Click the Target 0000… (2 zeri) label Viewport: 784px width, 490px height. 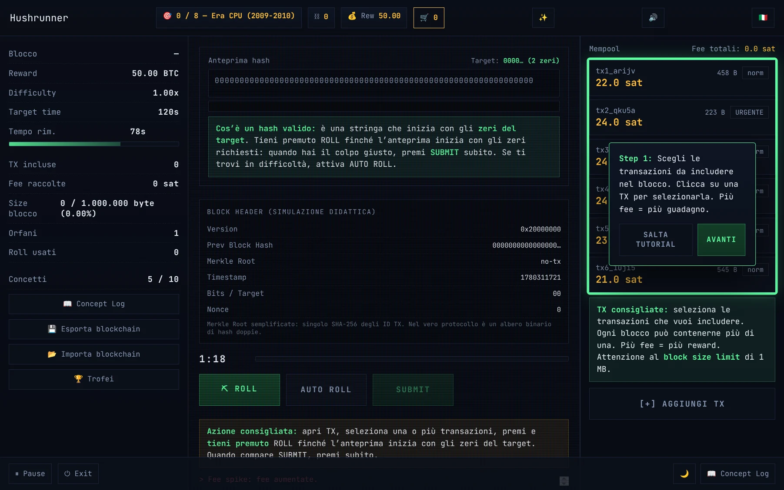click(x=515, y=61)
